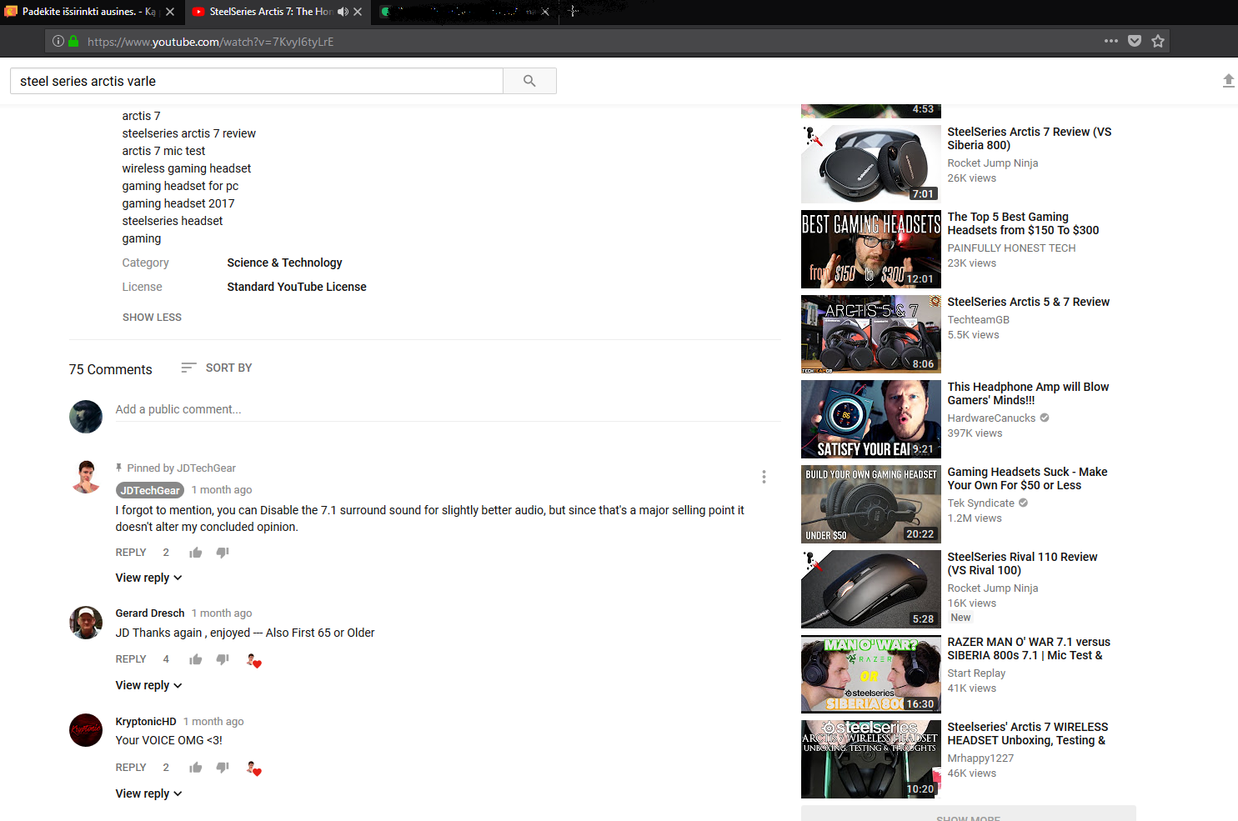1238x821 pixels.
Task: Click the '1 month ago' timestamp on Gerard's comment
Action: coord(222,613)
